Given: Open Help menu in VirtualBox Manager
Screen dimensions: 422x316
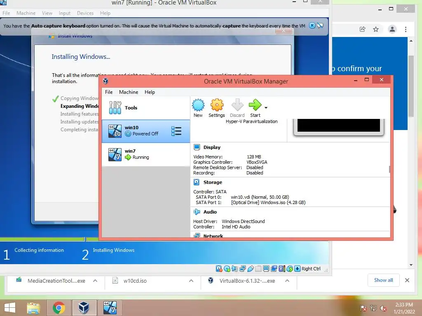Looking at the screenshot, I should 150,92.
